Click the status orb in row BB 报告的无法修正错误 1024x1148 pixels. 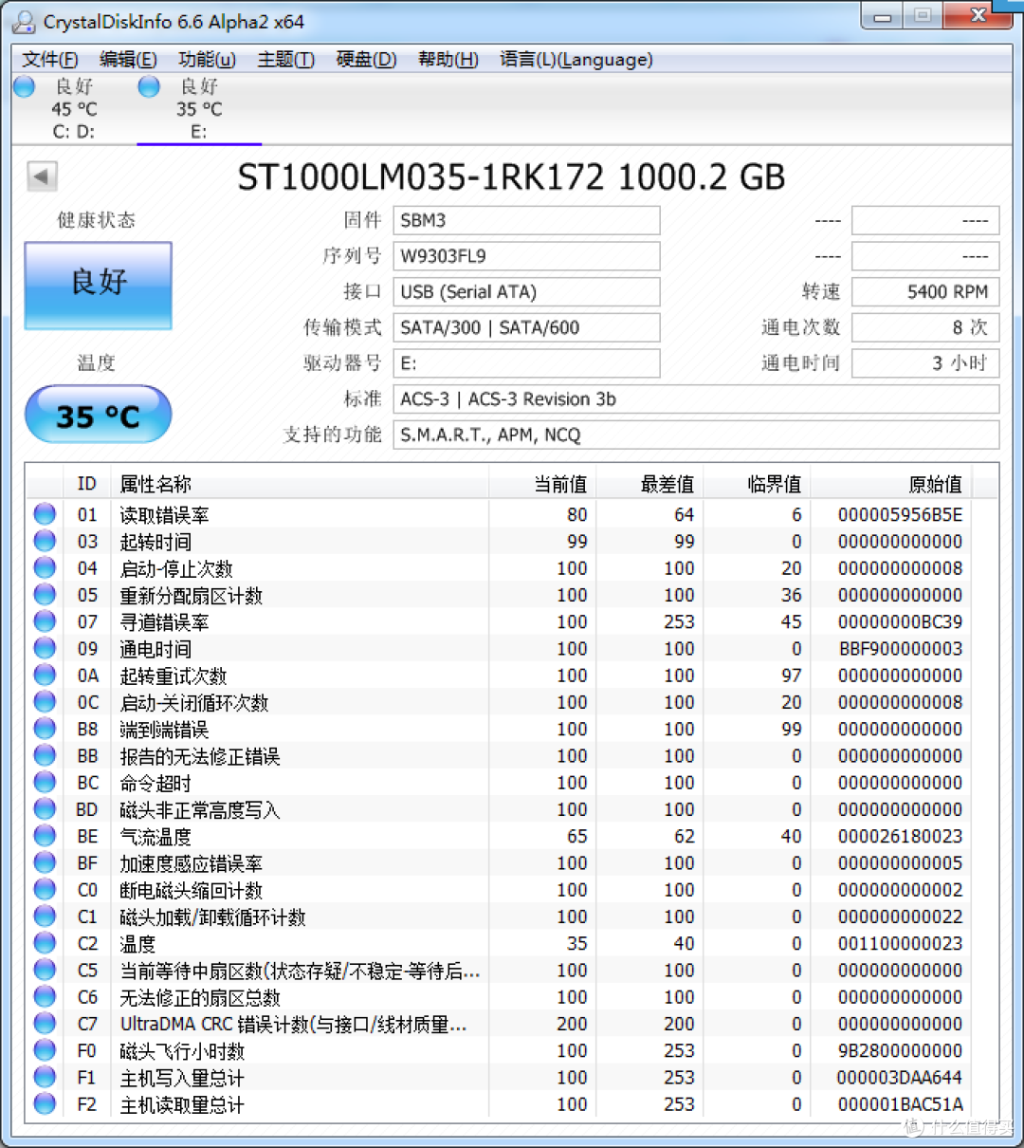[x=45, y=755]
